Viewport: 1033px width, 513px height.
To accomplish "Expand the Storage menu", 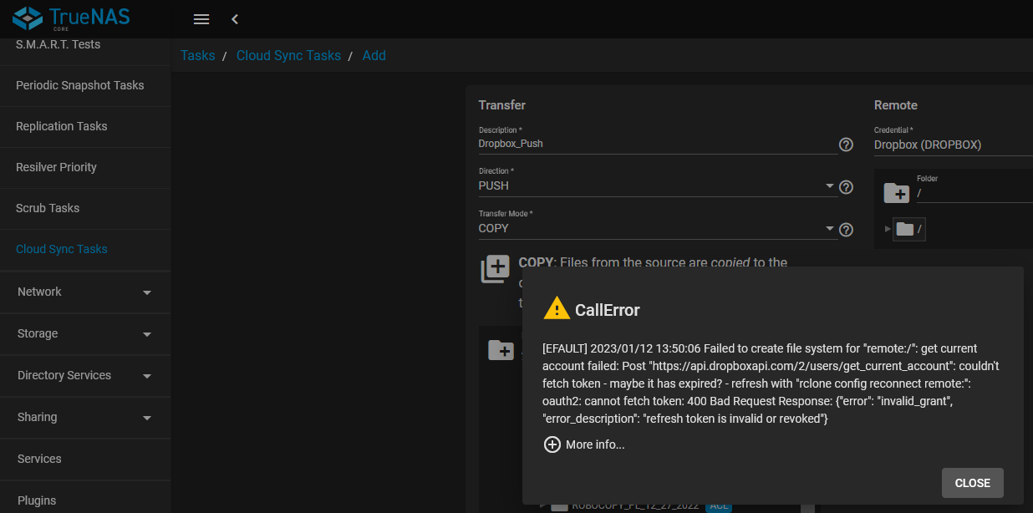I will (85, 333).
